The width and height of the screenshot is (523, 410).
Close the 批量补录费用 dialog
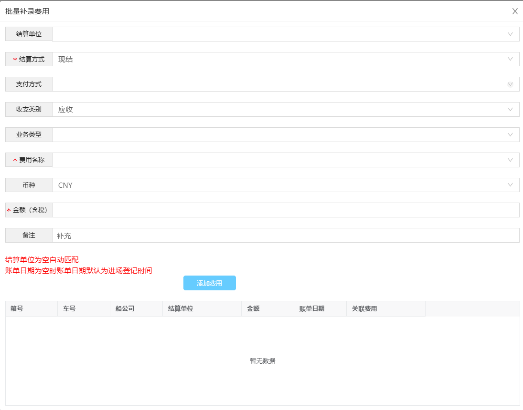coord(515,11)
